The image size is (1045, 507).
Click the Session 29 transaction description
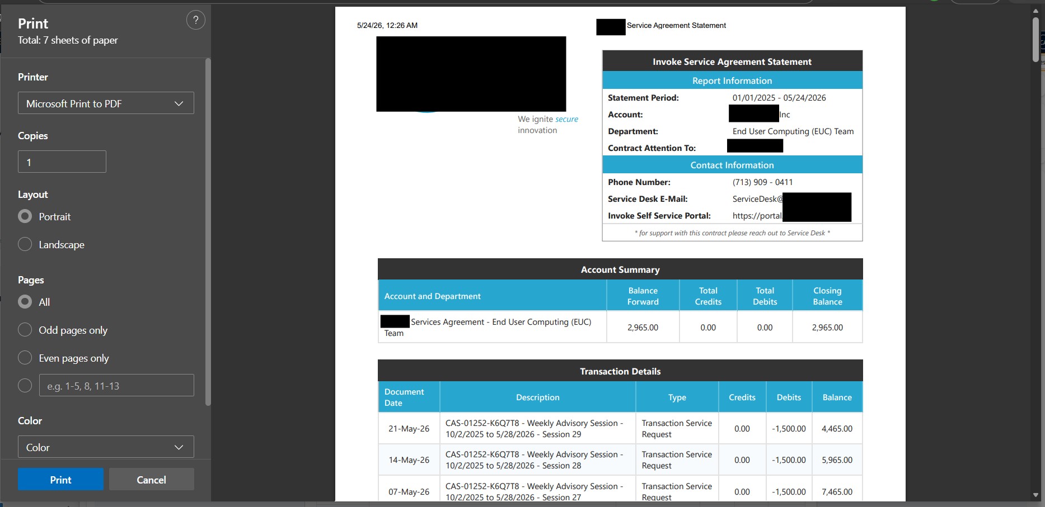click(535, 429)
